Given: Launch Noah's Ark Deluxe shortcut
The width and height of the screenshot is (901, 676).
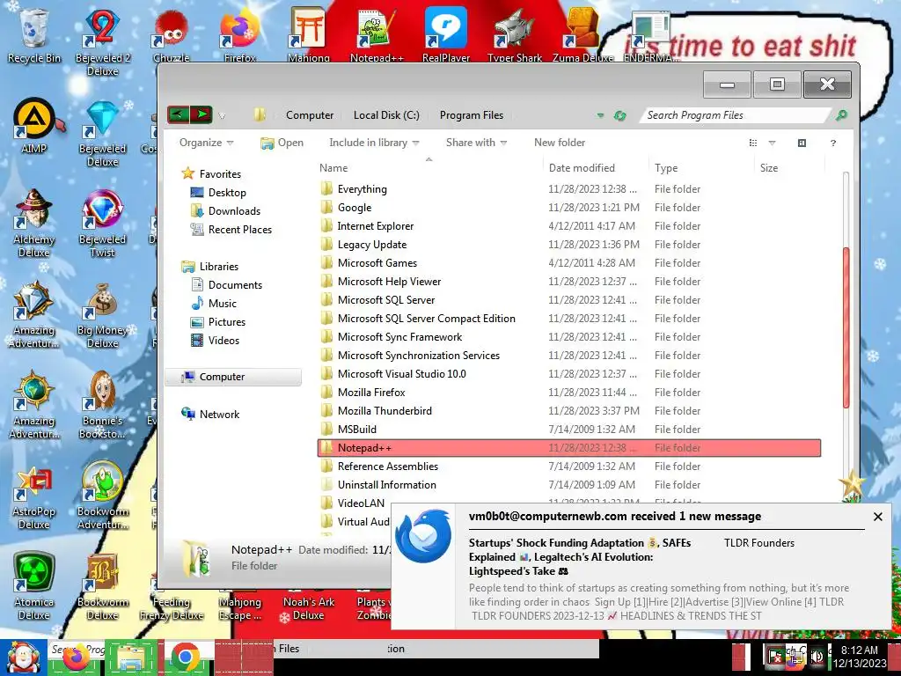Looking at the screenshot, I should (x=309, y=608).
